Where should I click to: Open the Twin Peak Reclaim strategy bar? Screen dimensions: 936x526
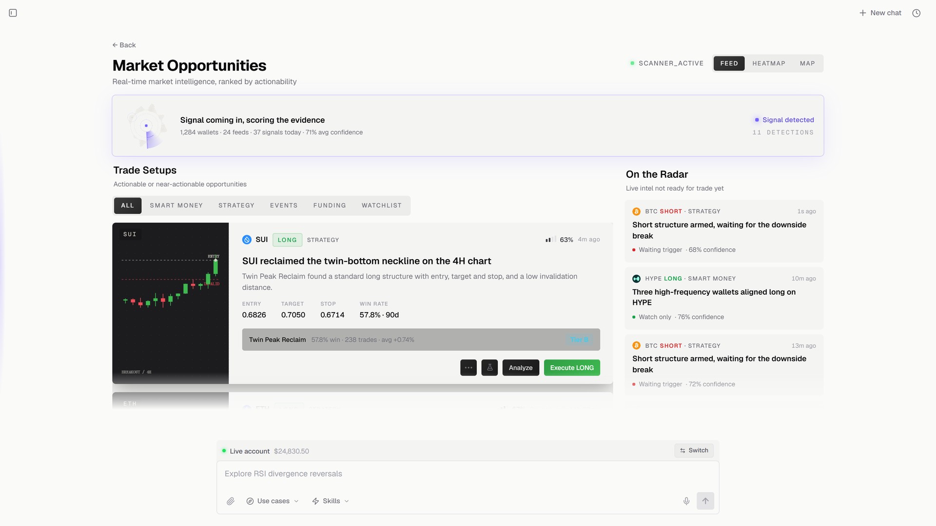[x=421, y=339]
